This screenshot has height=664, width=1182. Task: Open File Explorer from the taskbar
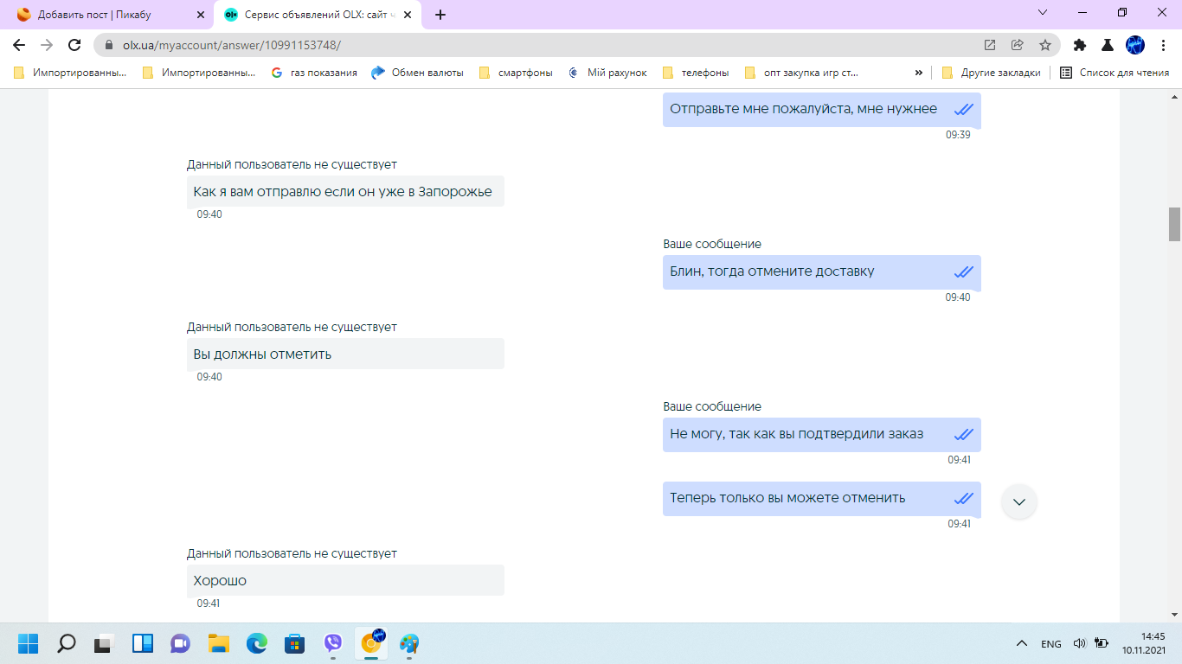click(x=219, y=643)
